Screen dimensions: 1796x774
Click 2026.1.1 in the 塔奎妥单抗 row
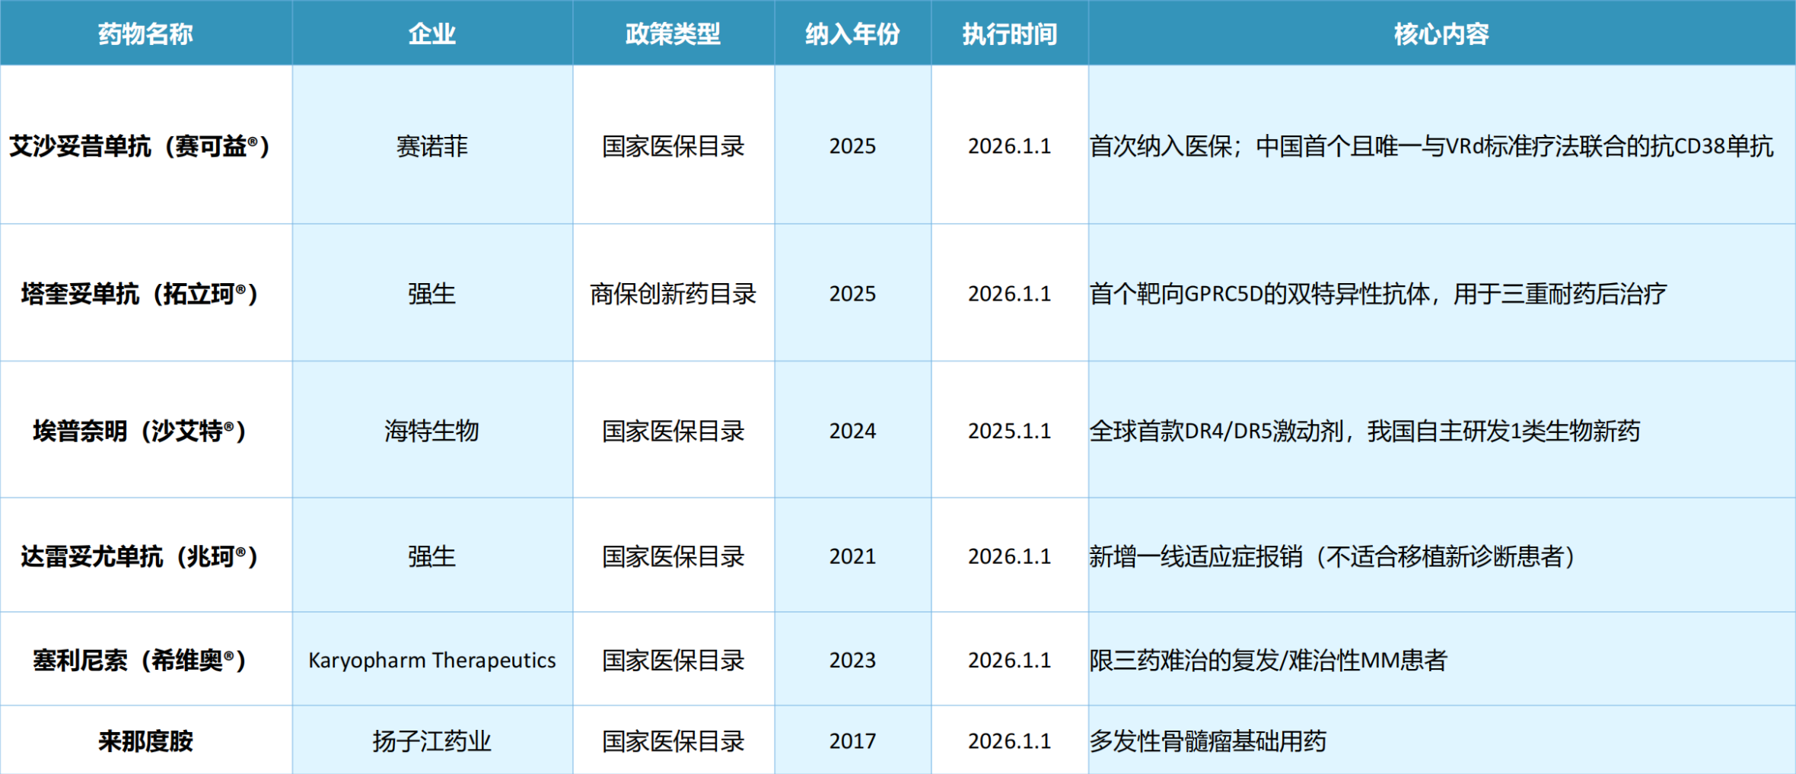(1010, 293)
